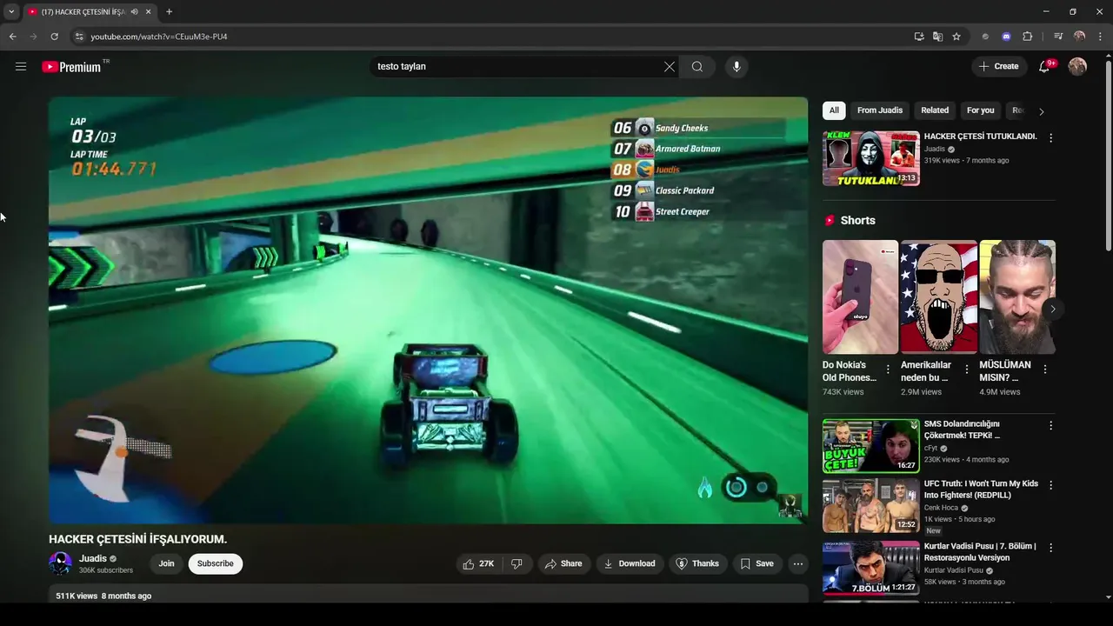Go back in browser history
Screen dimensions: 1113x626
(12, 37)
